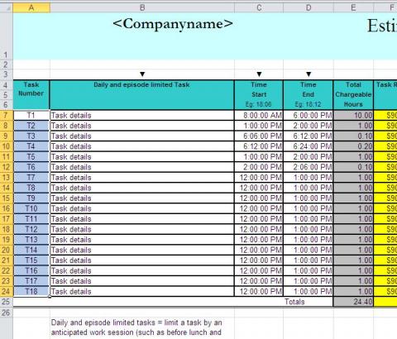Click task number cell T10
397x339 pixels.
click(31, 208)
